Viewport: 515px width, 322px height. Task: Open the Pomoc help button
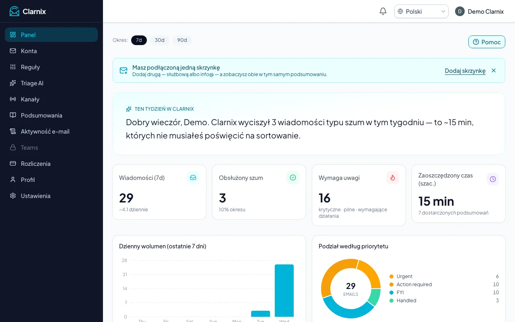[x=486, y=42]
